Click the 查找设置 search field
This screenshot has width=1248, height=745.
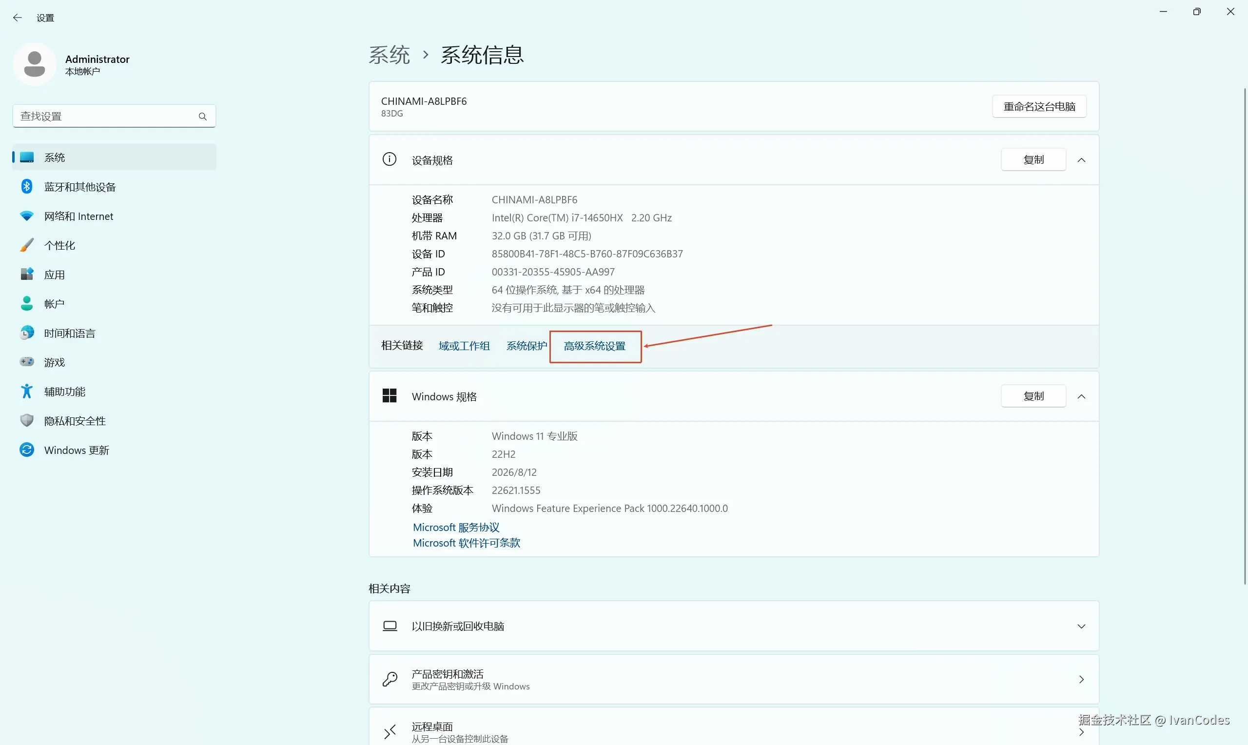pyautogui.click(x=115, y=117)
